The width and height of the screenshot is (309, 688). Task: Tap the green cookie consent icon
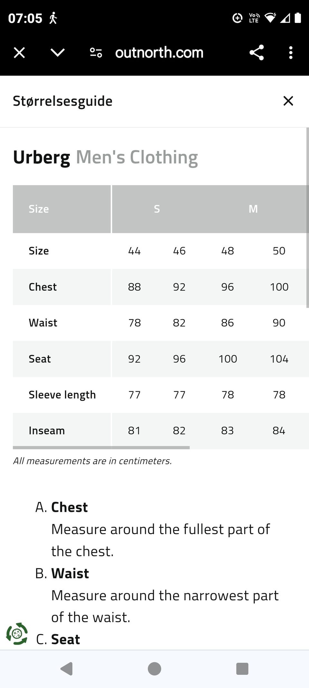17,634
